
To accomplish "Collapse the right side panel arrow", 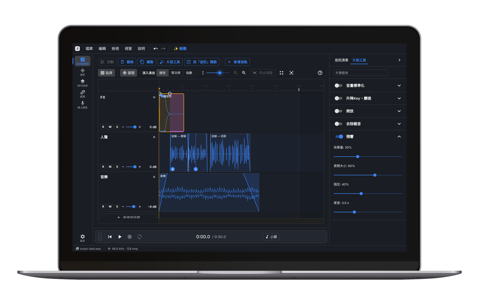I will point(400,60).
